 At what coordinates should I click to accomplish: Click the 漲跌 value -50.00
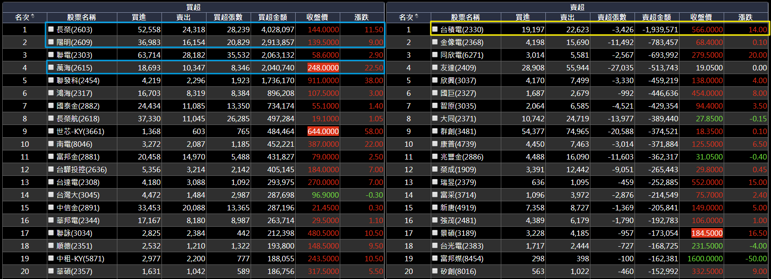pyautogui.click(x=756, y=259)
